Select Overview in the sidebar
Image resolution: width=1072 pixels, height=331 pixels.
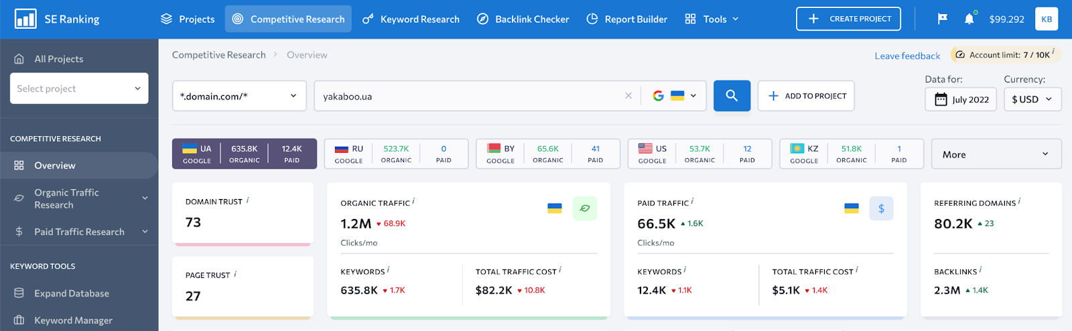pyautogui.click(x=78, y=165)
